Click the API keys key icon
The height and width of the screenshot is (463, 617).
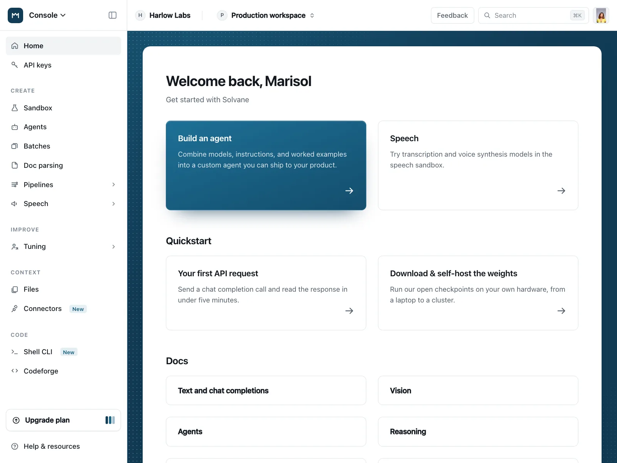(x=15, y=65)
